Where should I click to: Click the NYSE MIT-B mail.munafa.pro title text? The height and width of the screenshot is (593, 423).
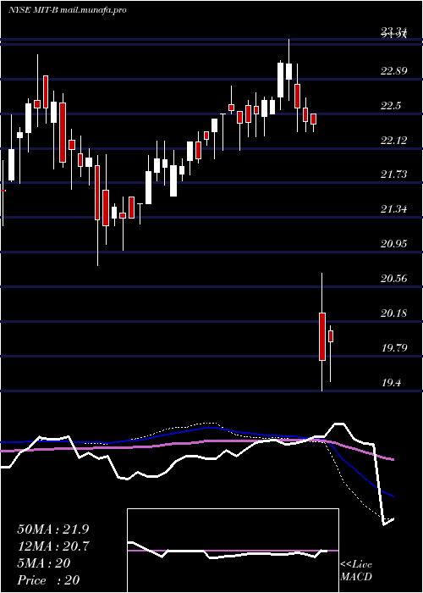point(67,10)
